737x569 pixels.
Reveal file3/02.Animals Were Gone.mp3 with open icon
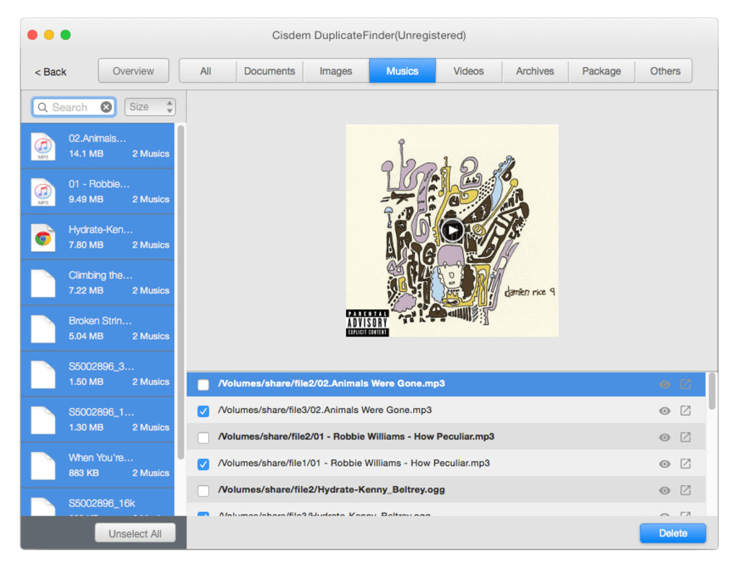pos(686,410)
